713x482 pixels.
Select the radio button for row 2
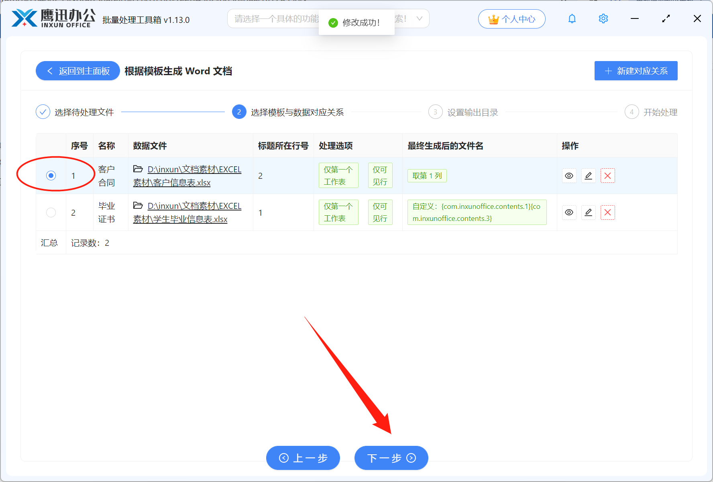click(x=51, y=212)
